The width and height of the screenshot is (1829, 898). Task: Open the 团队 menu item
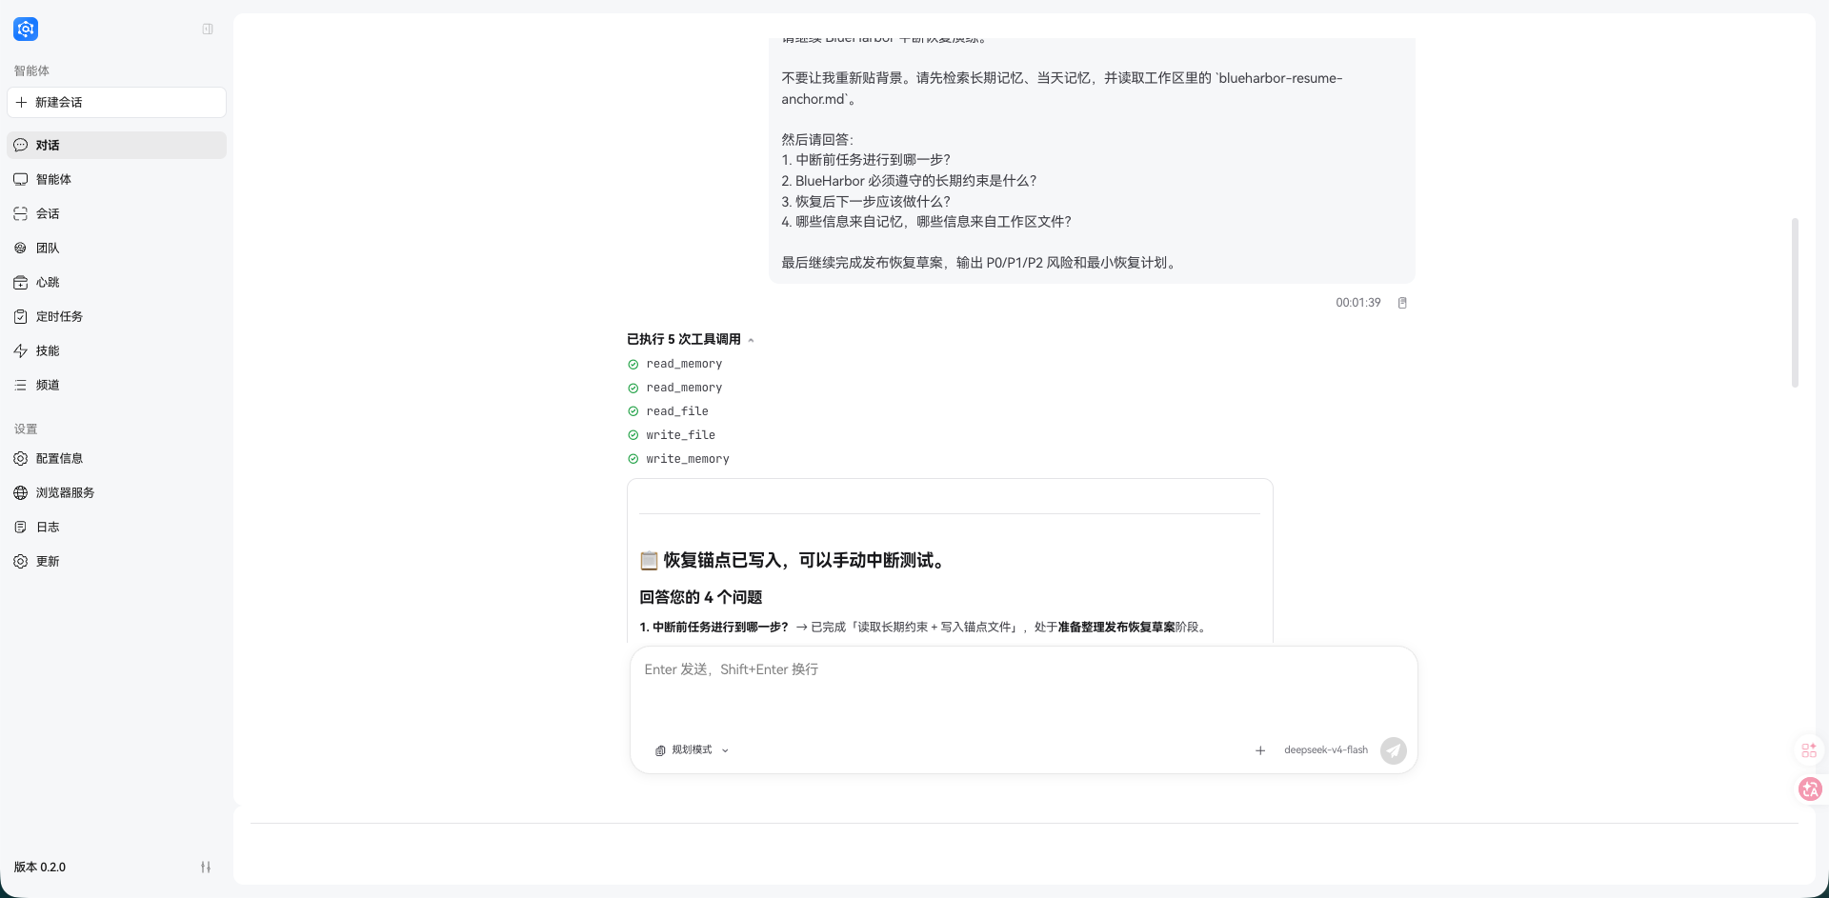[117, 248]
